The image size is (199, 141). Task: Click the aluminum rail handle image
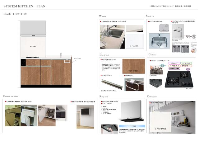pos(111,83)
